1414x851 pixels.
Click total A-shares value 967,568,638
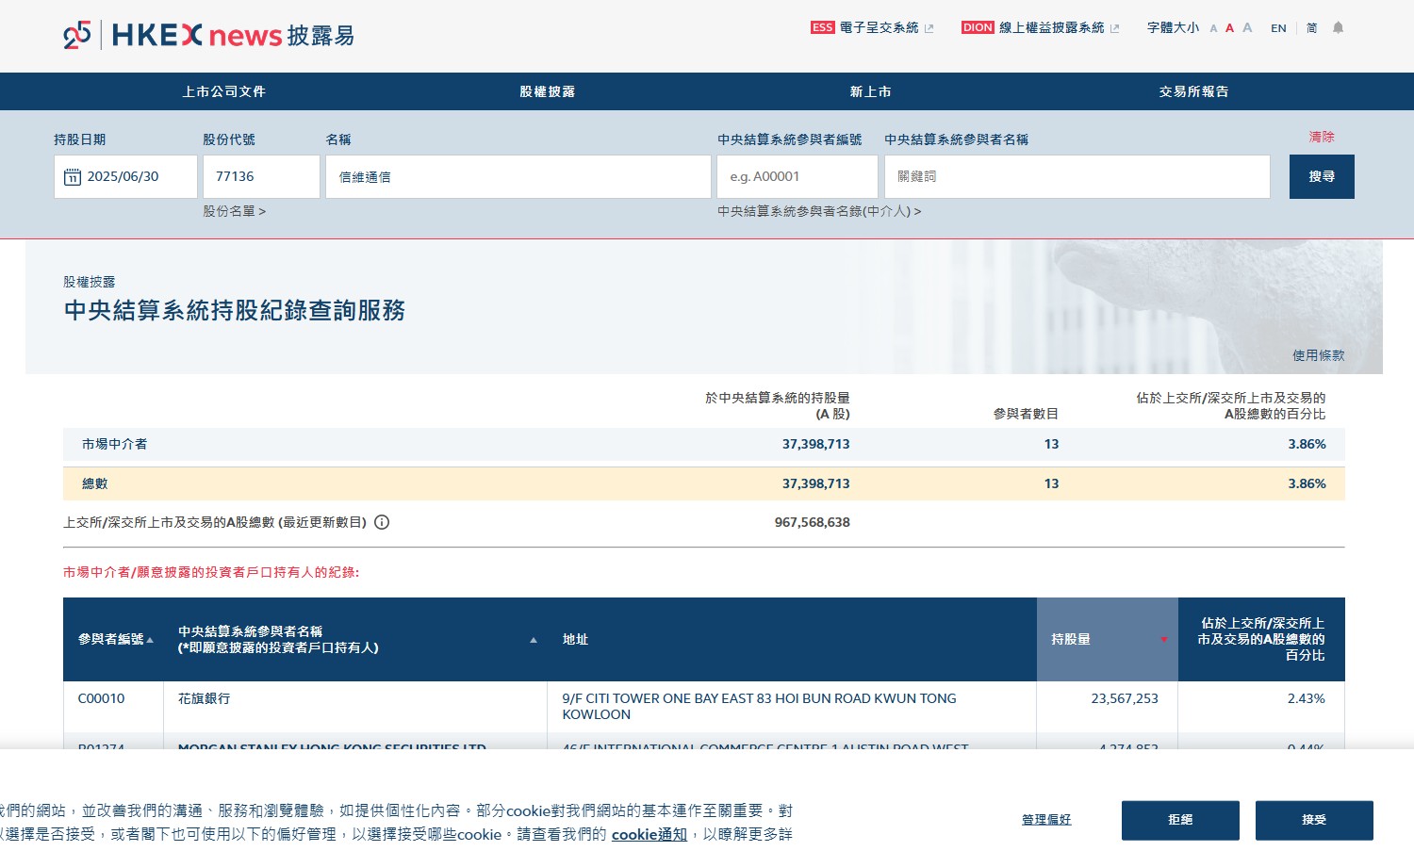(812, 522)
